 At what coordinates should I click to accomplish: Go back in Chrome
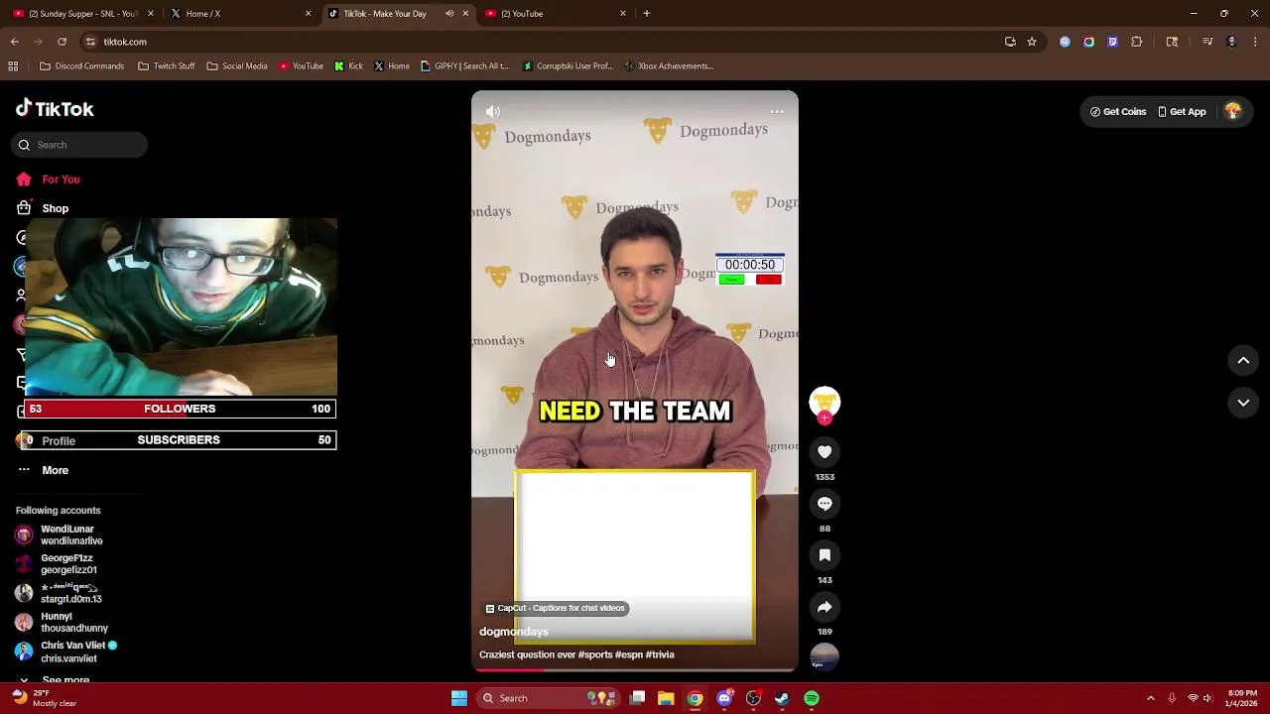pos(14,42)
